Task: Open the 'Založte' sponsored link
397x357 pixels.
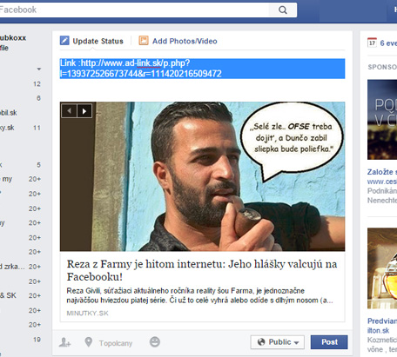Action: 382,172
